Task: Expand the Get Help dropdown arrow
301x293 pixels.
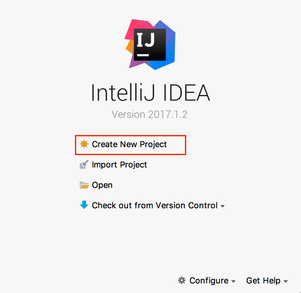Action: (x=285, y=282)
